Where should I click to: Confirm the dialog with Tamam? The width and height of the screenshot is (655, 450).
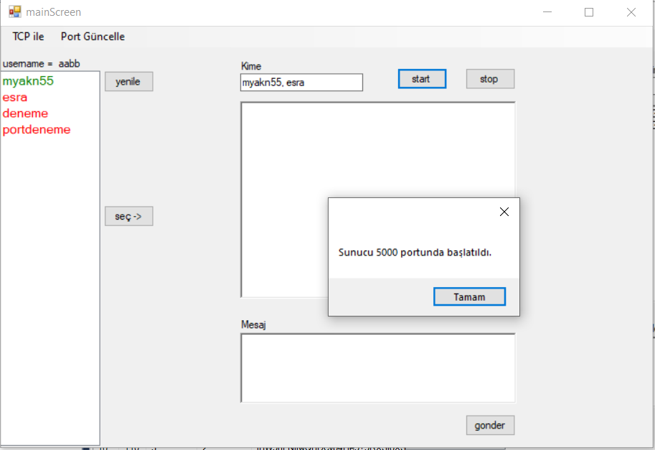pyautogui.click(x=469, y=296)
